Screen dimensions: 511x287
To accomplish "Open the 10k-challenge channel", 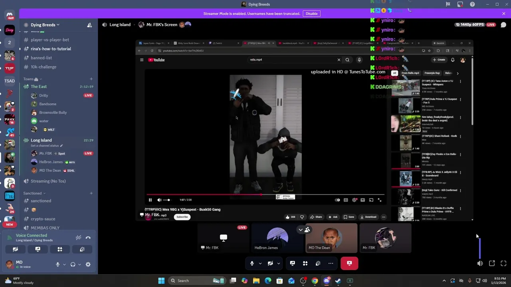I will coord(44,67).
